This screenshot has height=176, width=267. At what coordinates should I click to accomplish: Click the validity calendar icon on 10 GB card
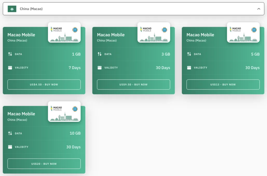click(10, 147)
